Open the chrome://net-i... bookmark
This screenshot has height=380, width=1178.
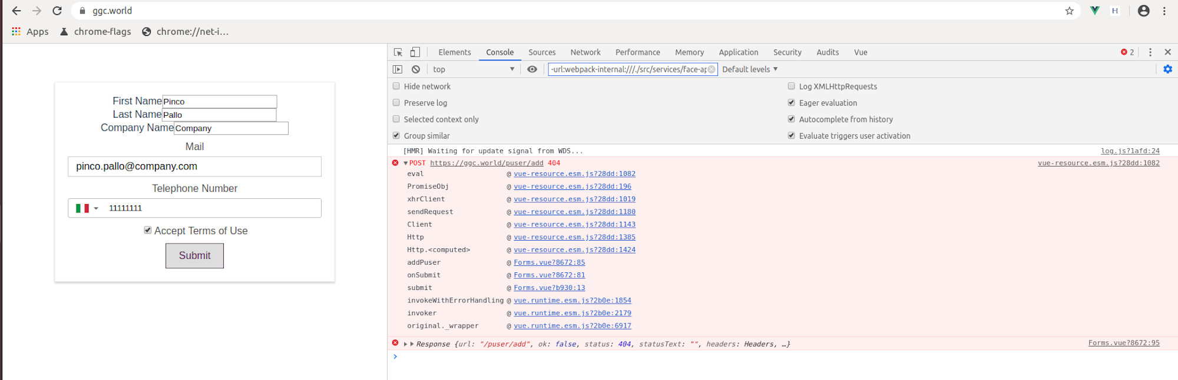tap(185, 32)
